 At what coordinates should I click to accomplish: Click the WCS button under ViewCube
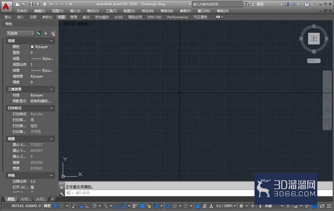tap(314, 61)
